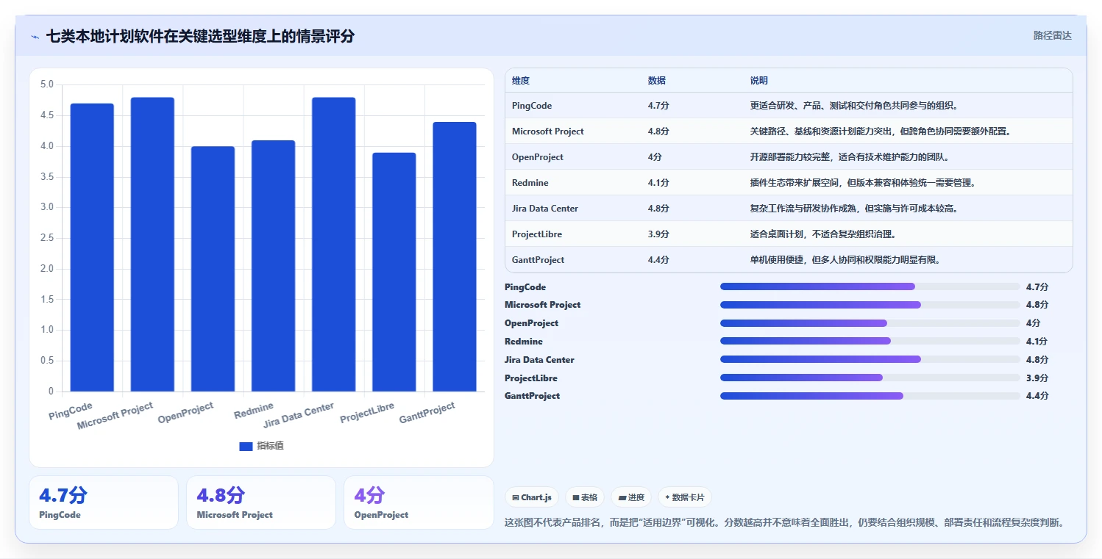Click the Redmine label on the chart's x-axis
The image size is (1102, 559).
click(x=254, y=411)
